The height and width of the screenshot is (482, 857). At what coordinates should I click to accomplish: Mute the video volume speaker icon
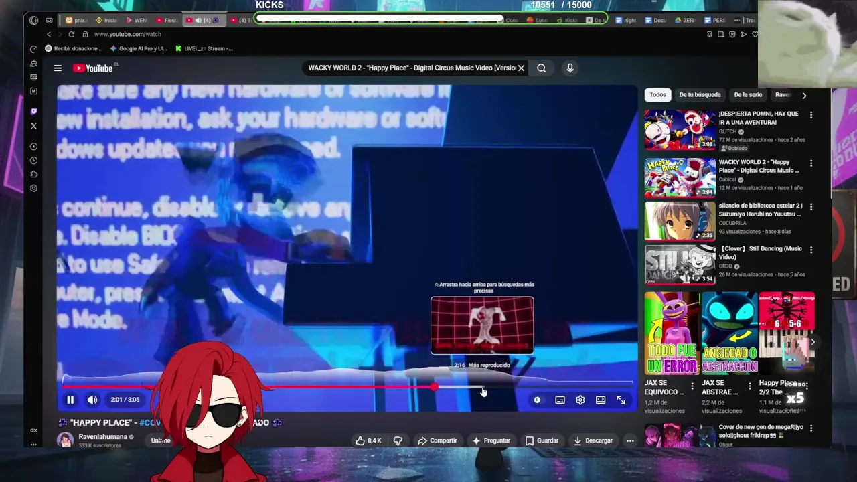[x=92, y=400]
